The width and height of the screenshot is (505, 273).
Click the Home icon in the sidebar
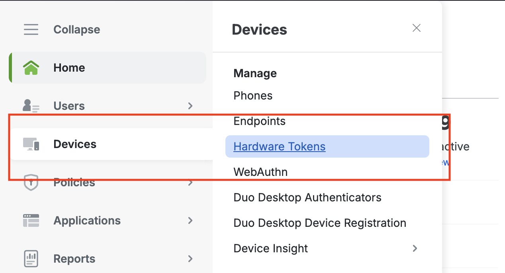(x=31, y=67)
